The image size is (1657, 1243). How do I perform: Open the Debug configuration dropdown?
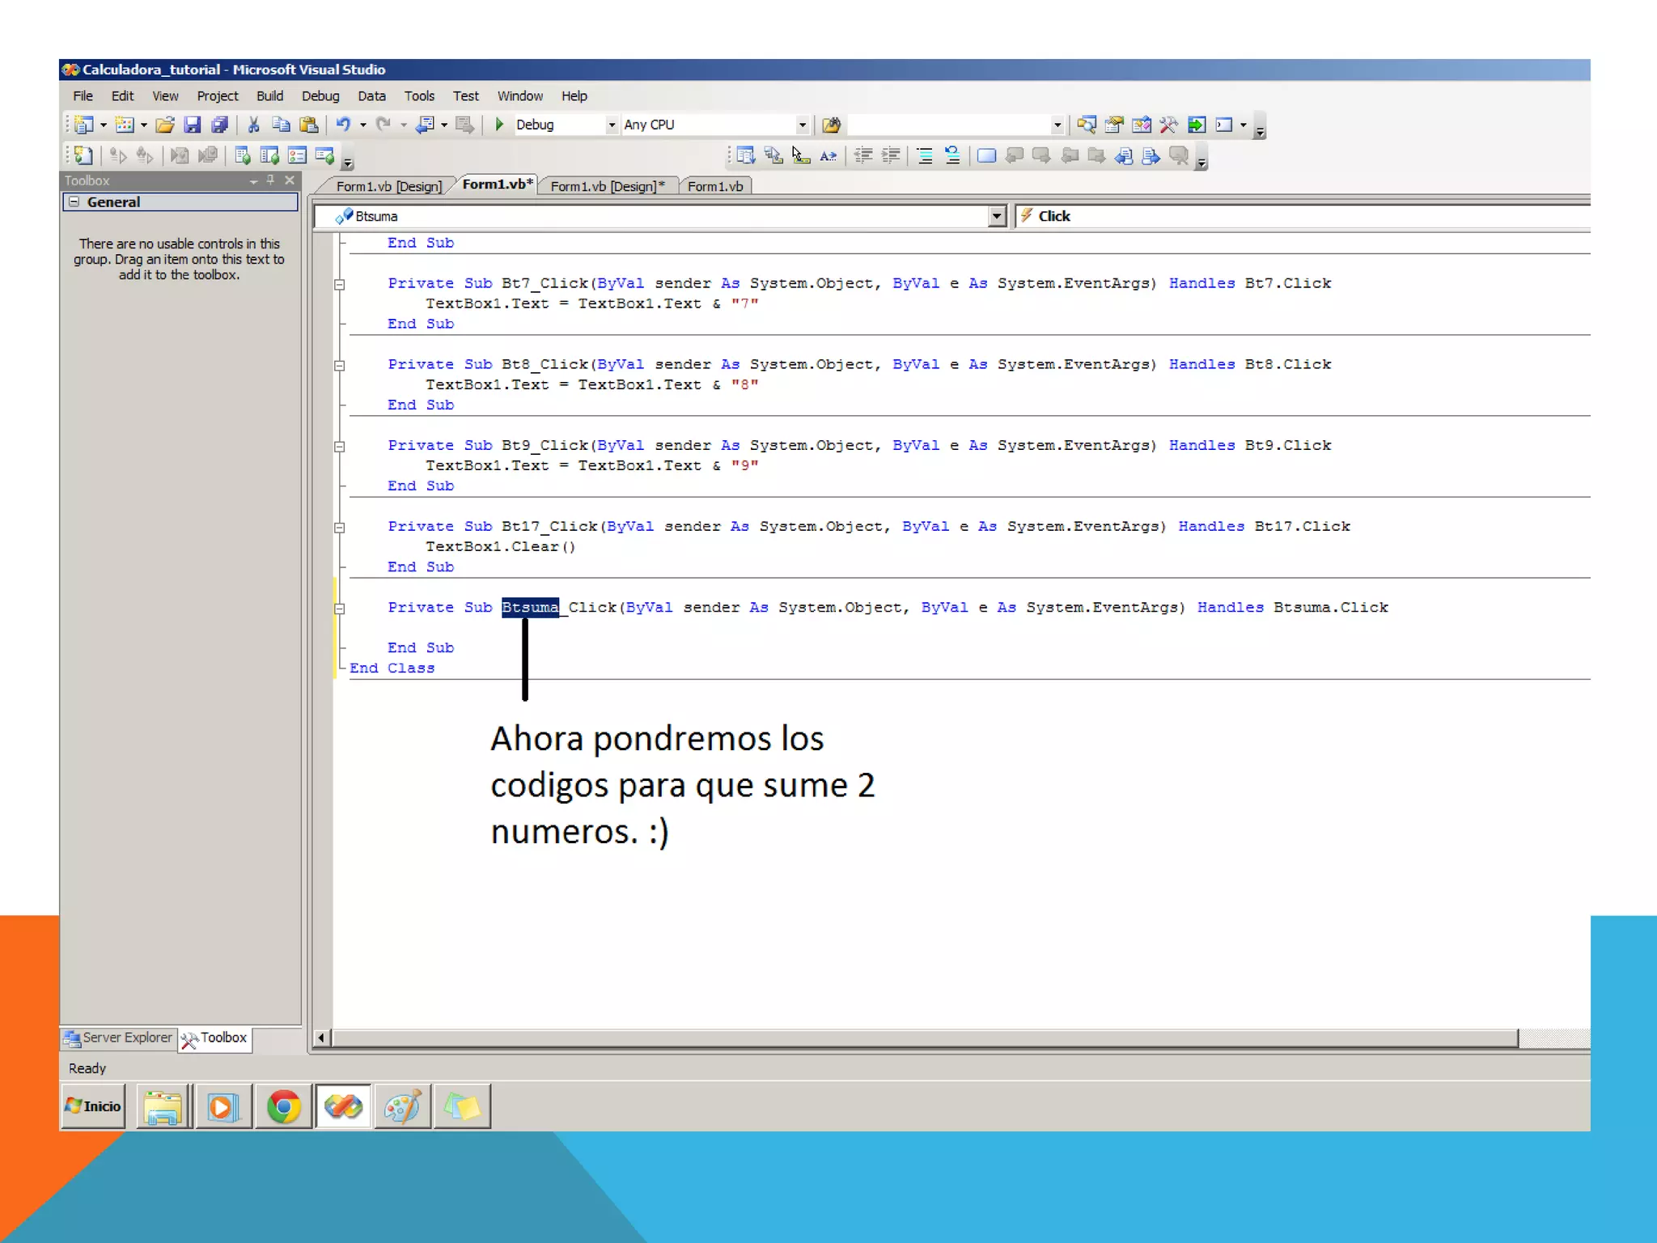612,125
